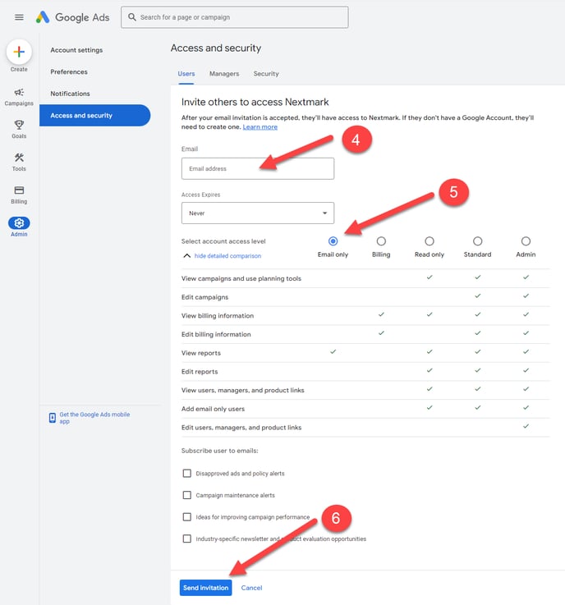Switch to the Security tab

(266, 74)
